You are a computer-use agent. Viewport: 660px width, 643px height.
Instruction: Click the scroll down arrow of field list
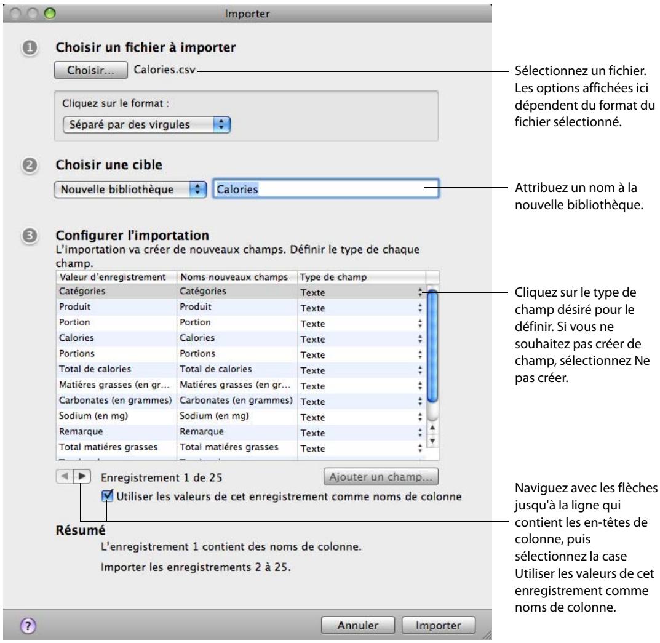[x=432, y=441]
